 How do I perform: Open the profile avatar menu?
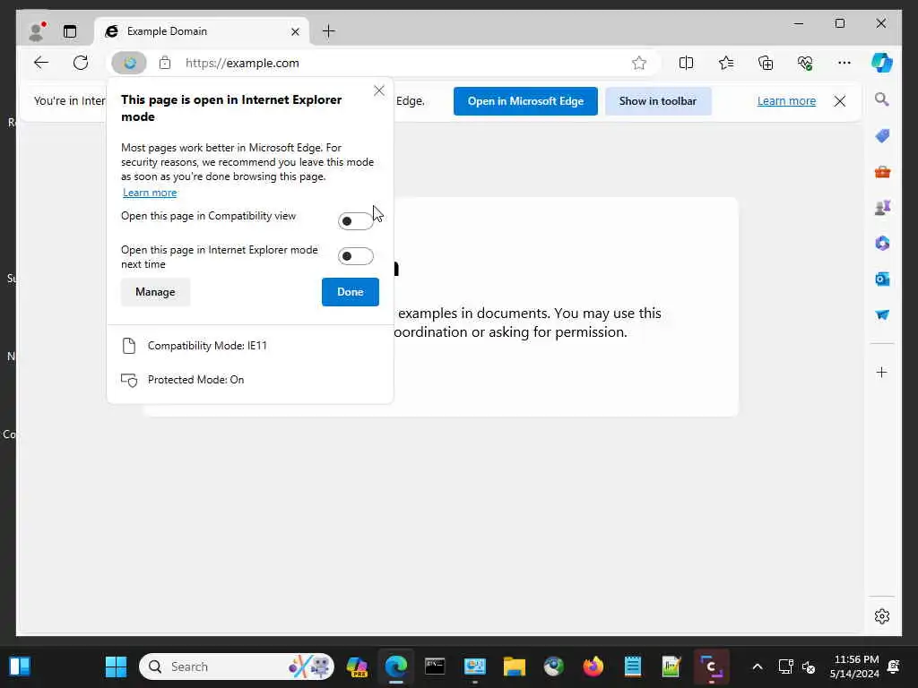point(36,31)
